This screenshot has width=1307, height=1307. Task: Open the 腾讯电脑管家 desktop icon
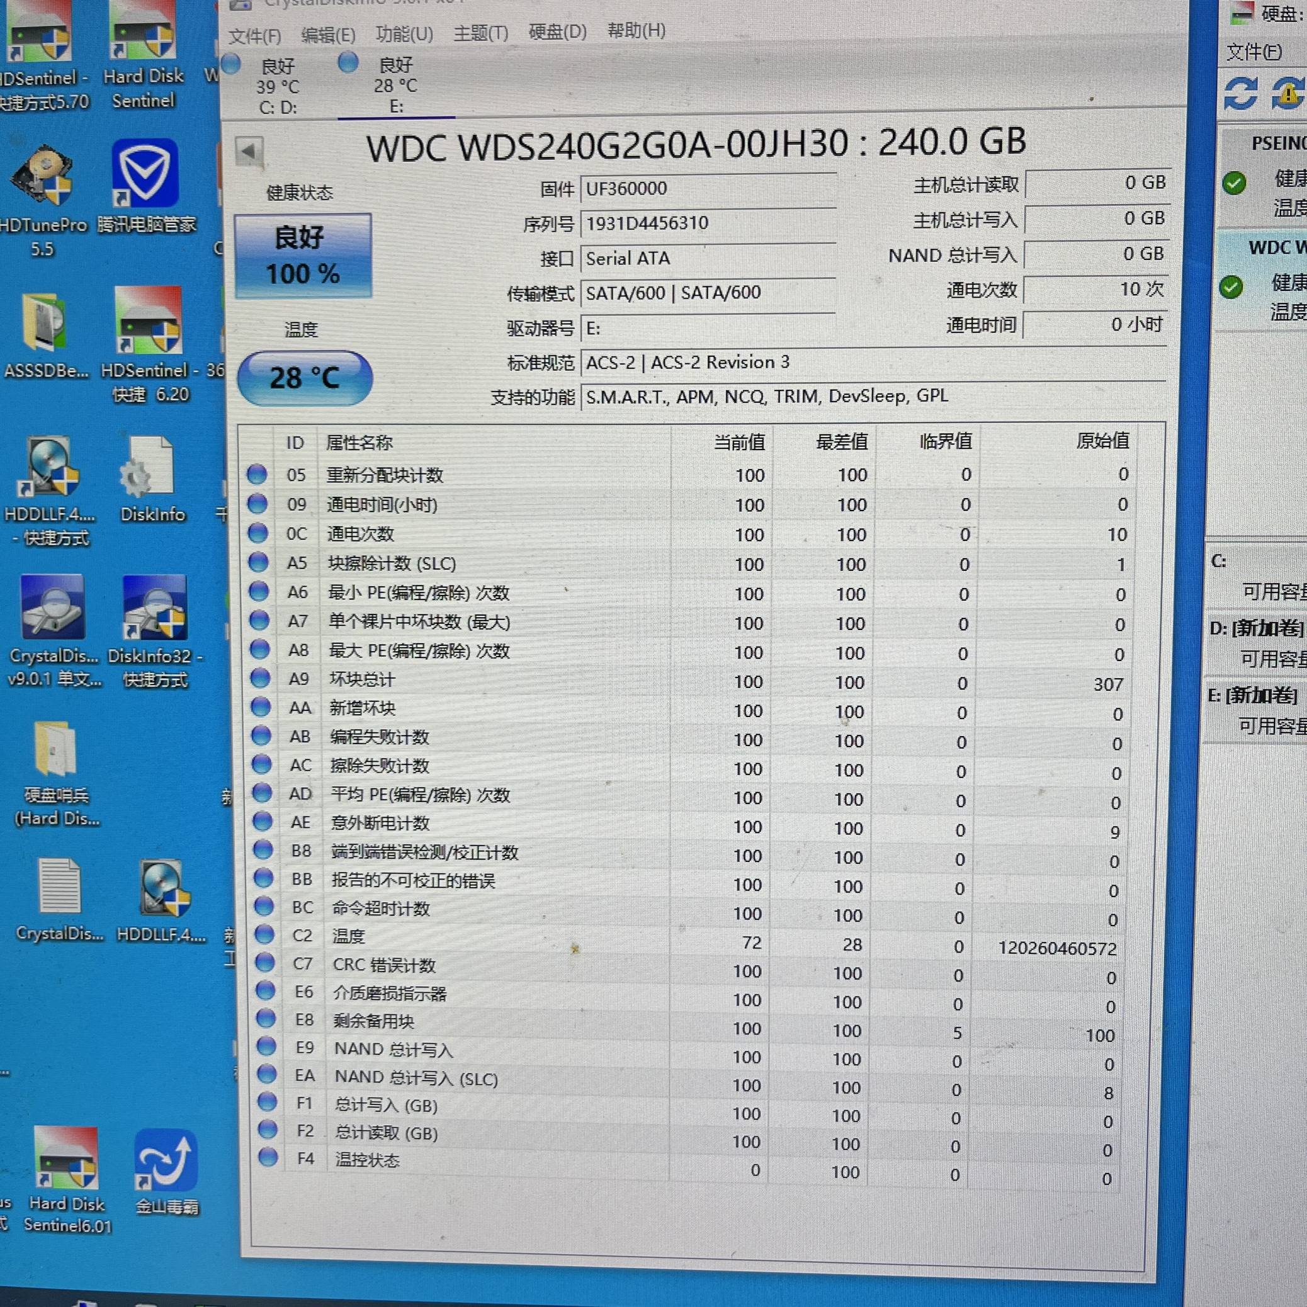pyautogui.click(x=146, y=187)
